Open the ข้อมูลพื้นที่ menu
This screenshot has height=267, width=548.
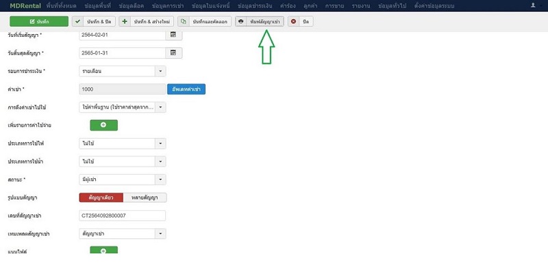[x=97, y=6]
